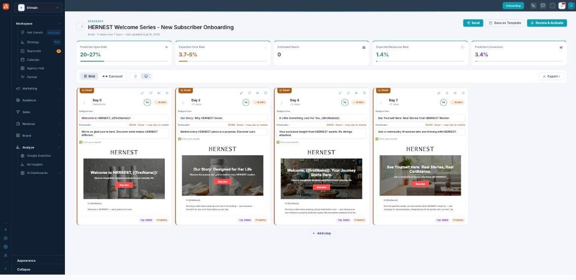Open the help icon in left rail
This screenshot has height=280, width=576.
pyautogui.click(x=5, y=238)
